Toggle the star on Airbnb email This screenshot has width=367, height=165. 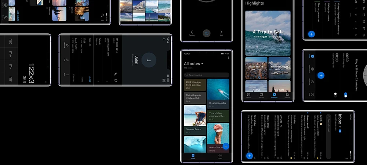[318, 158]
